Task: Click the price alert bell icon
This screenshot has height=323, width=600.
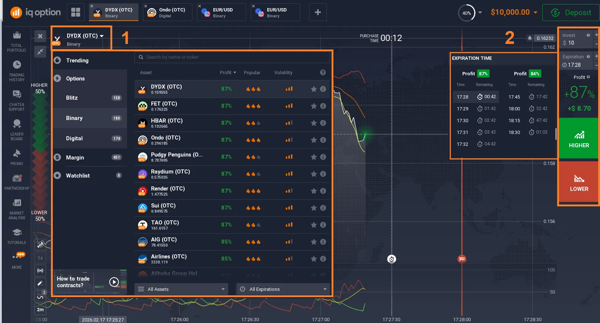Action: click(530, 38)
